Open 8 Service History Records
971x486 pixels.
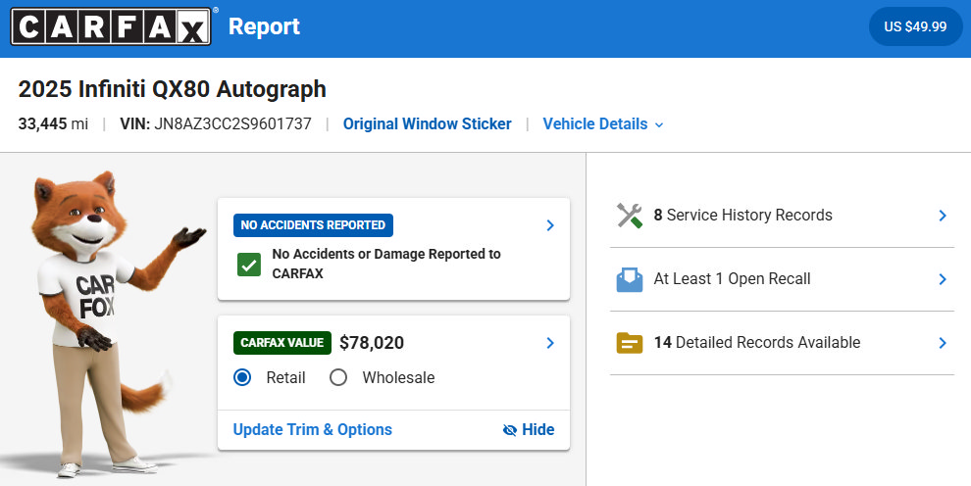click(782, 216)
